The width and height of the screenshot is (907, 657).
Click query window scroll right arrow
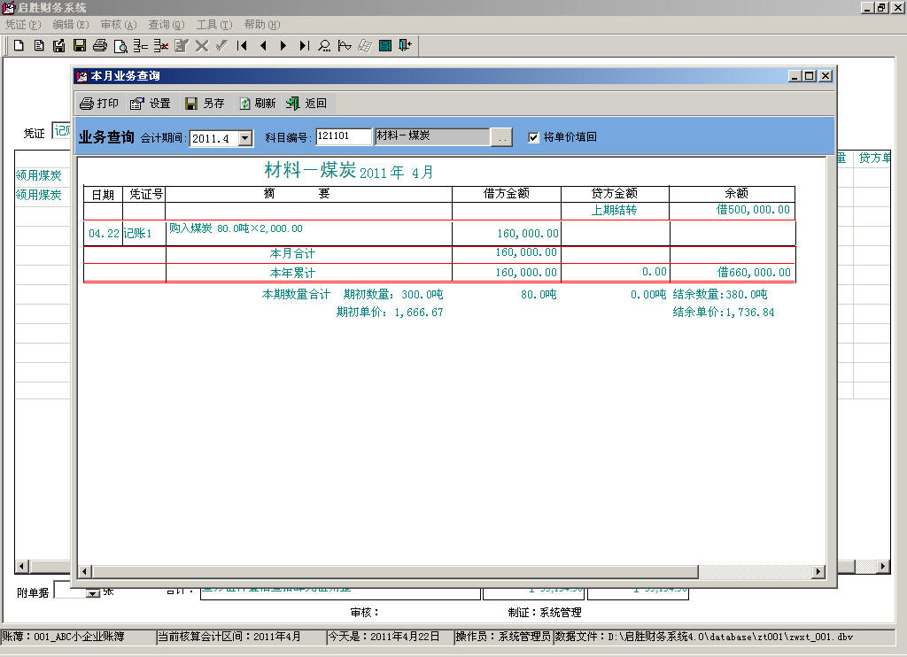pyautogui.click(x=818, y=571)
